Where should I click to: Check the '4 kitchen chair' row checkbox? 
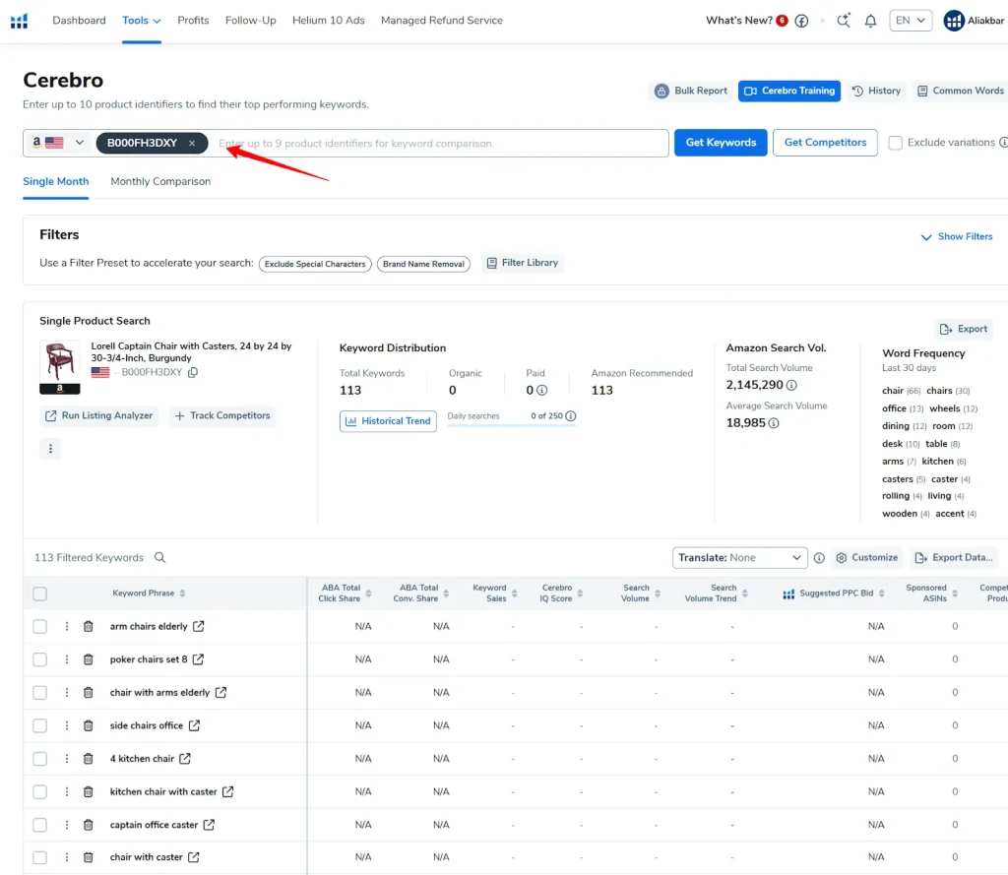pyautogui.click(x=39, y=759)
